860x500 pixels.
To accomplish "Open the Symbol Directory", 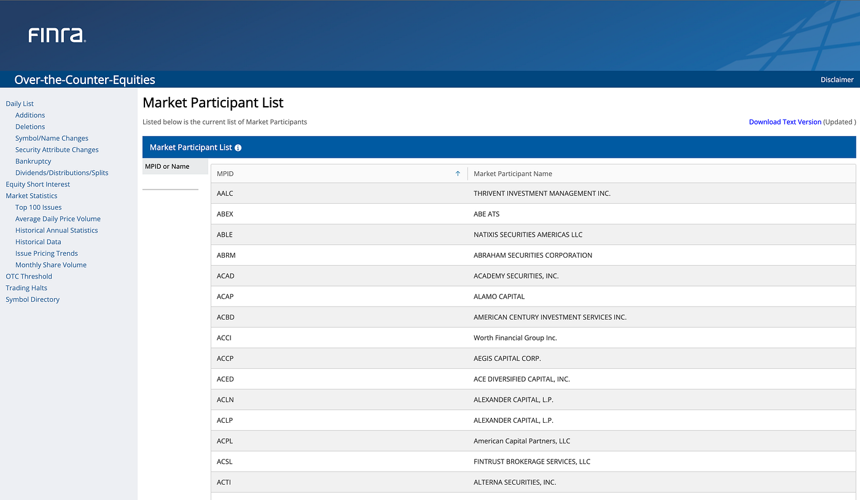I will (33, 299).
